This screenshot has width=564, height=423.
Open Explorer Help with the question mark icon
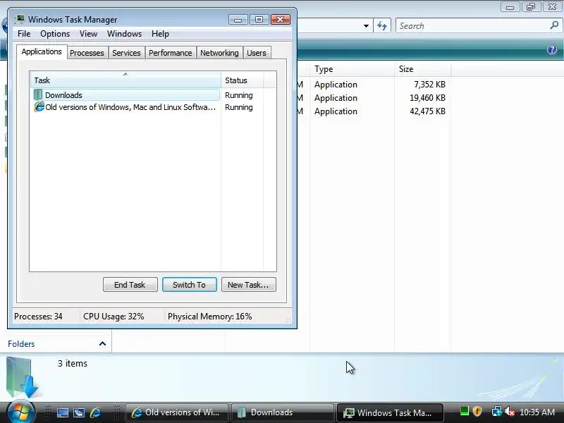pos(552,49)
